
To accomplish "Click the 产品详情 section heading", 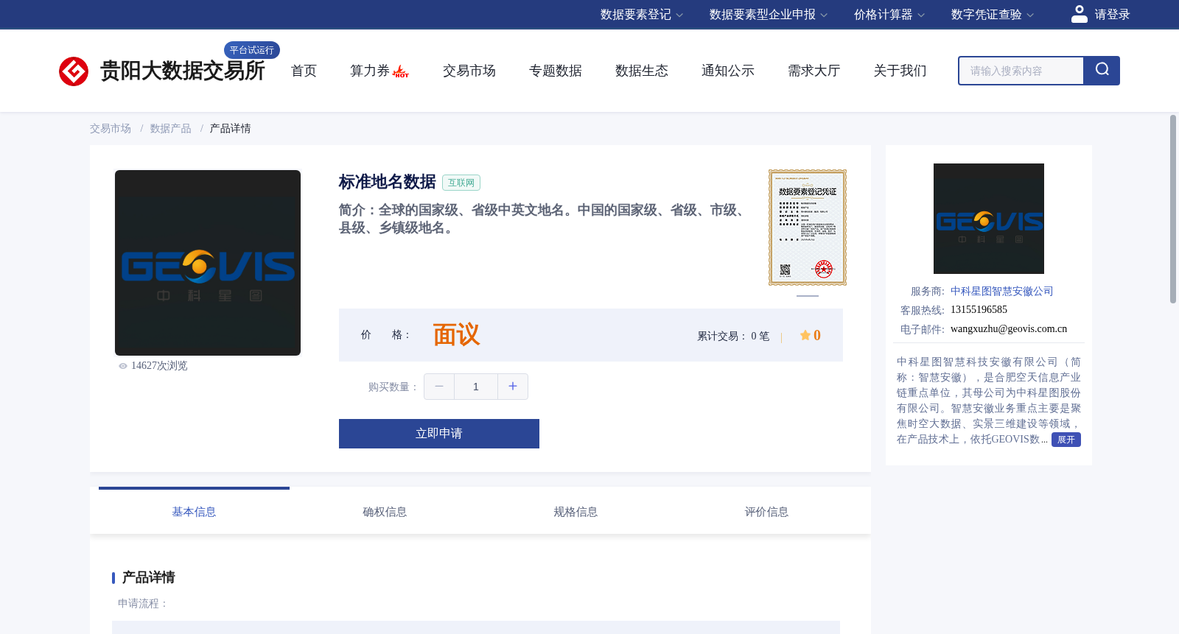I will (148, 577).
